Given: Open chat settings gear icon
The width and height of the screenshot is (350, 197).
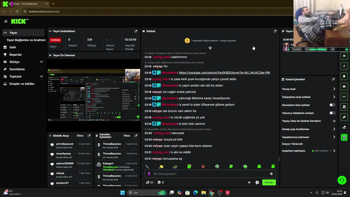Looking at the screenshot, I should (x=249, y=182).
